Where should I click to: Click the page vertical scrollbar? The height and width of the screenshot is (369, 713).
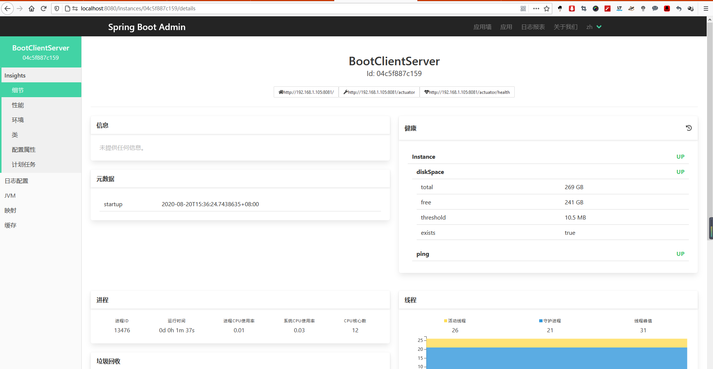710,228
